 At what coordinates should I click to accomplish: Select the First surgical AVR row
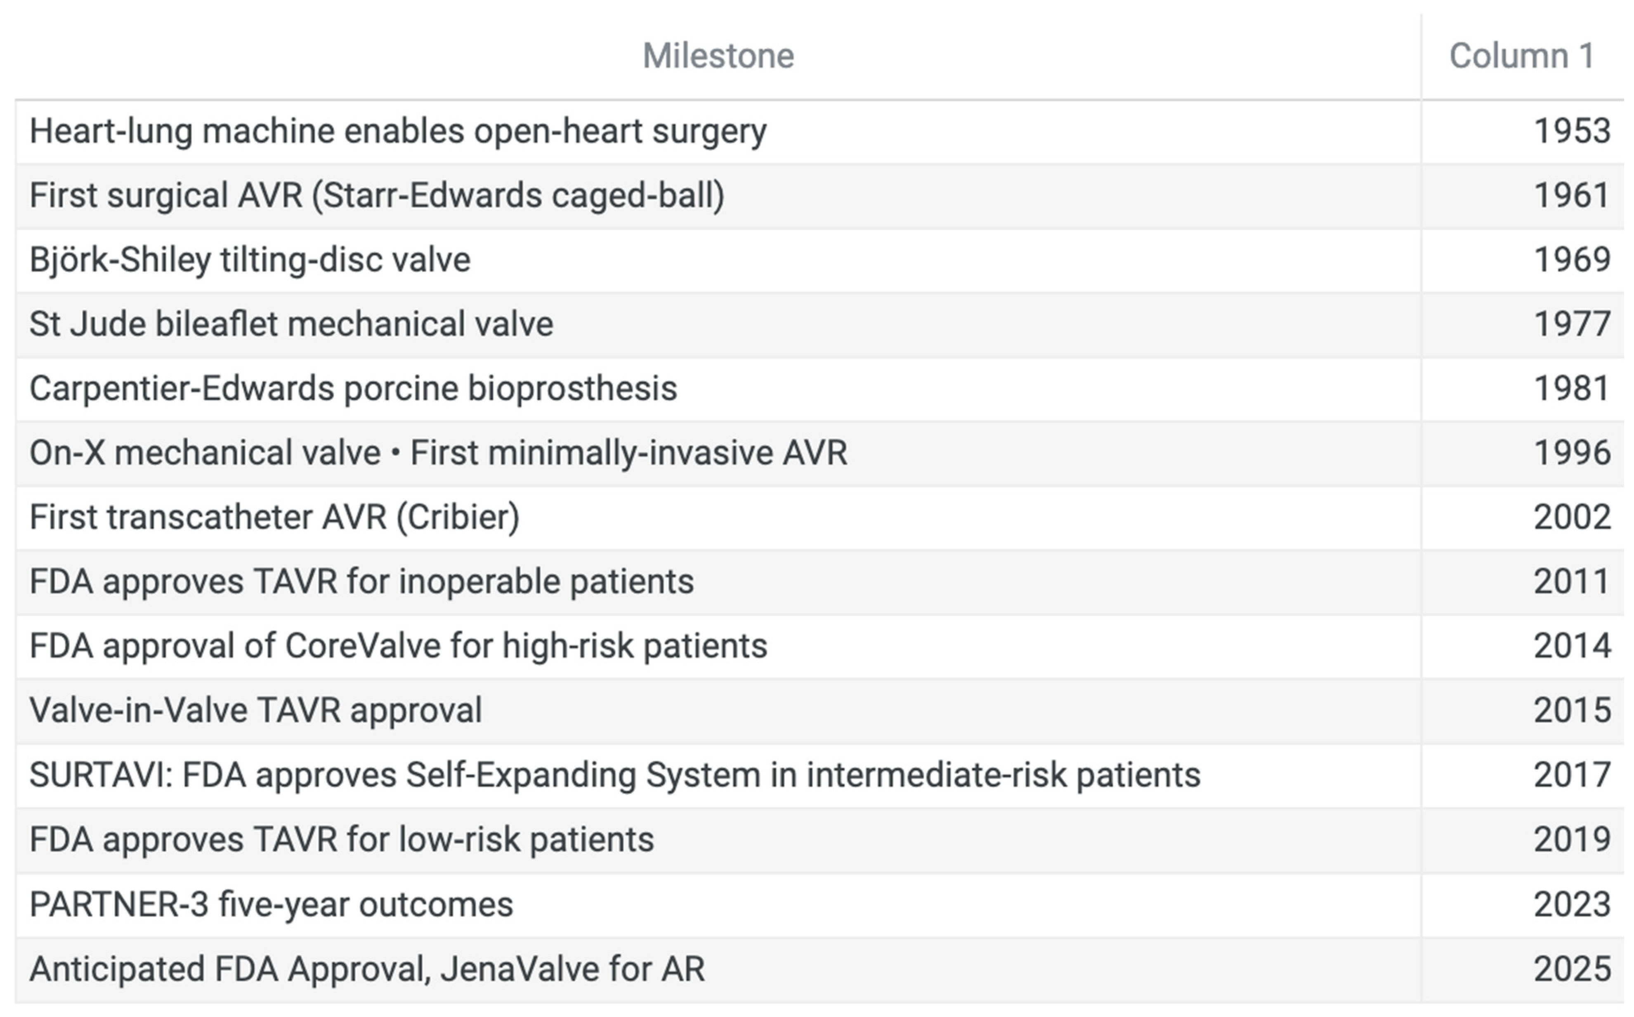coord(377,196)
